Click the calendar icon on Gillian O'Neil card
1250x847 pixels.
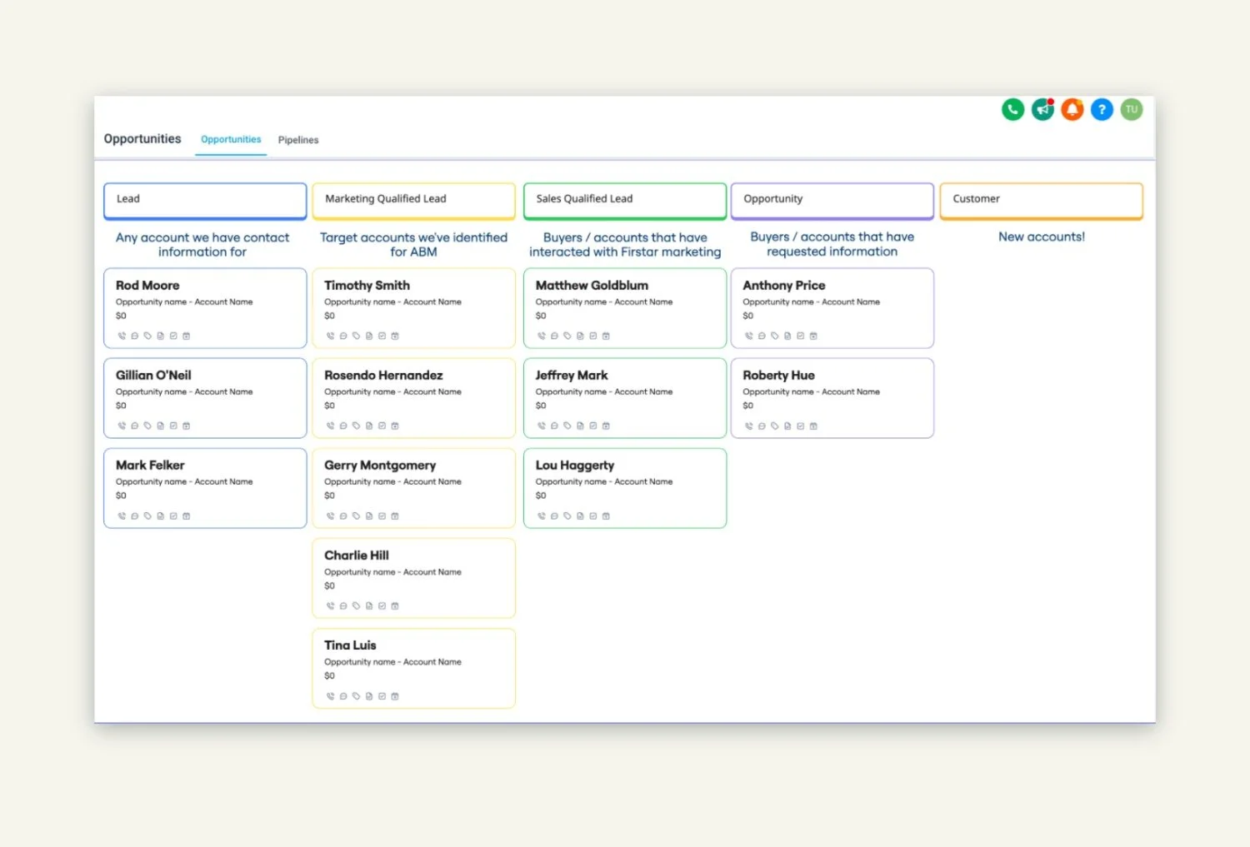click(186, 426)
